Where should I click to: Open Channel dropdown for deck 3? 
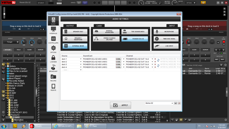pyautogui.click(x=152, y=64)
